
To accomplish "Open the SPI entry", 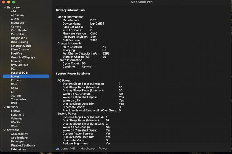I will tap(13, 92).
